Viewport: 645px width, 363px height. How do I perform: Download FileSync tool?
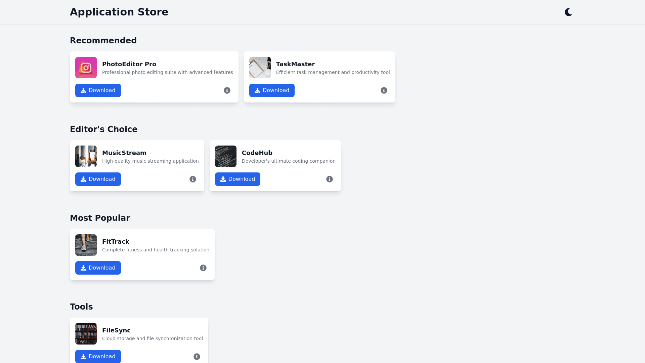tap(98, 356)
